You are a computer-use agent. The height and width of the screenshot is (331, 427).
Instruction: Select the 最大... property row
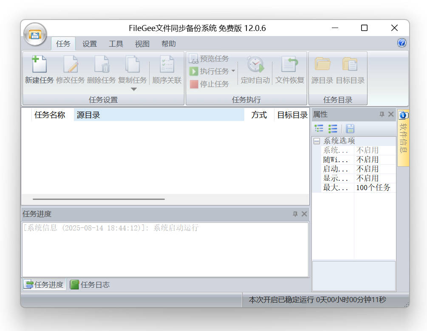(358, 188)
